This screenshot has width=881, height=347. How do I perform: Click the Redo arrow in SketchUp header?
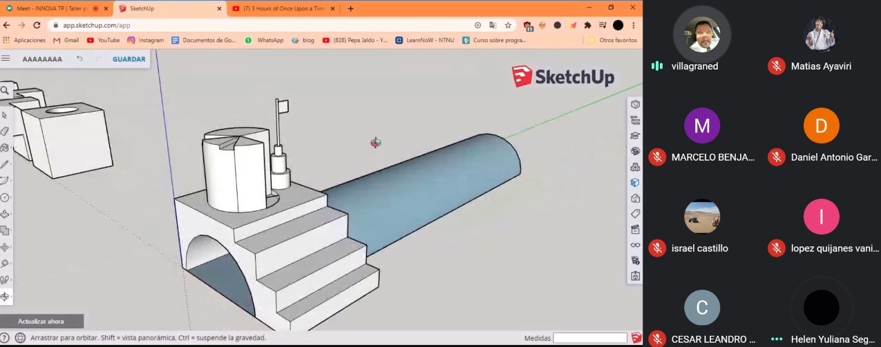coord(98,59)
